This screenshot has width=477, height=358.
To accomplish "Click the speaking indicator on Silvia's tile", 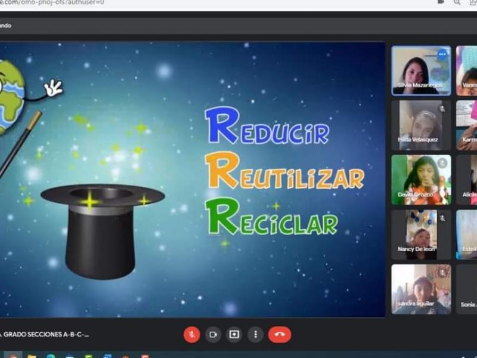I will click(x=442, y=54).
